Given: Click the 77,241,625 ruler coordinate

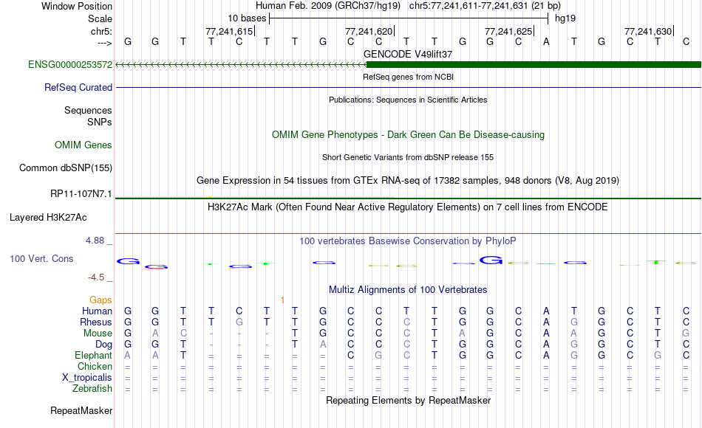Looking at the screenshot, I should 508,31.
